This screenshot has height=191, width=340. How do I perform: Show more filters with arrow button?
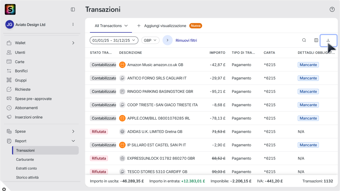tap(168, 40)
